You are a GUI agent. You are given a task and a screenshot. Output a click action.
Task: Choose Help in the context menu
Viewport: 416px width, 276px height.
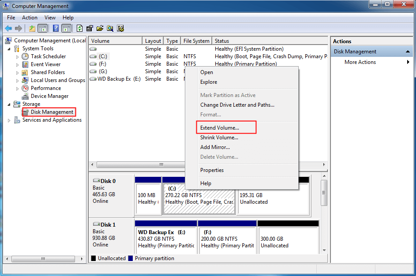tap(241, 183)
